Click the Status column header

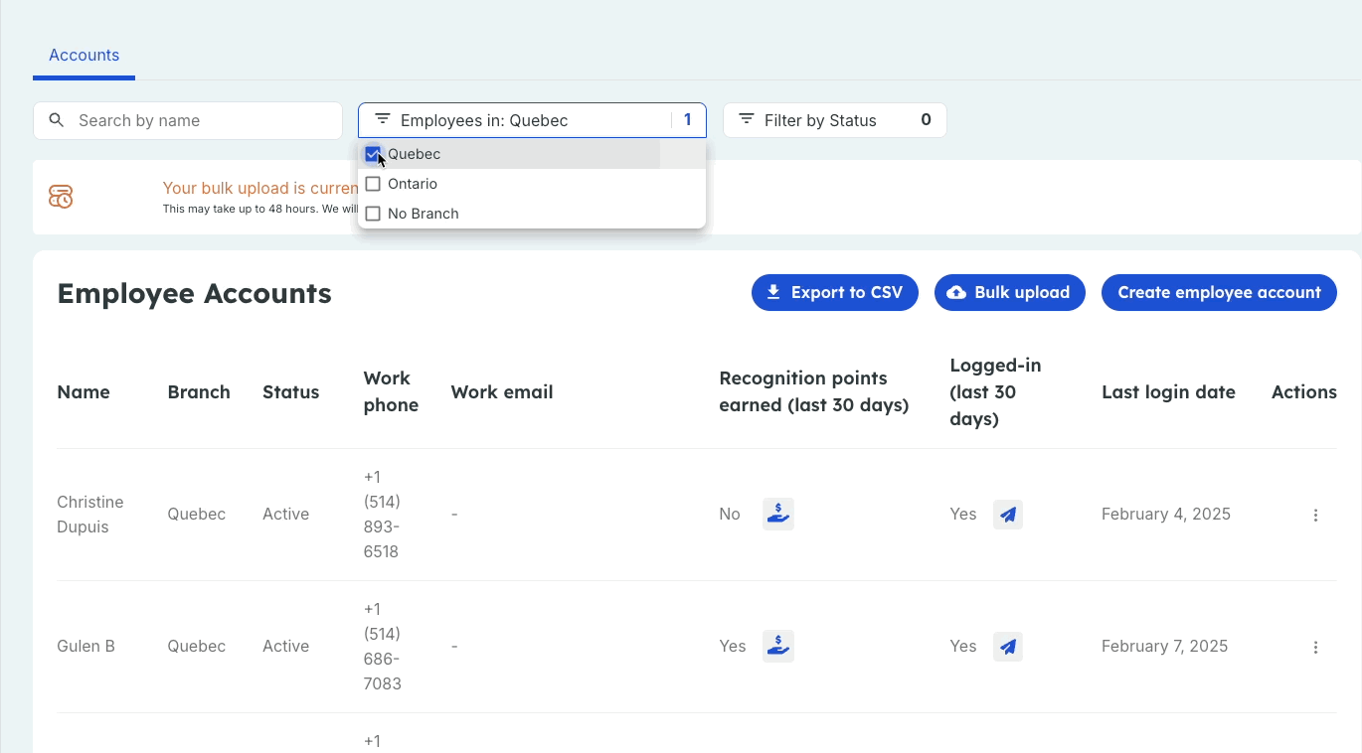[291, 392]
